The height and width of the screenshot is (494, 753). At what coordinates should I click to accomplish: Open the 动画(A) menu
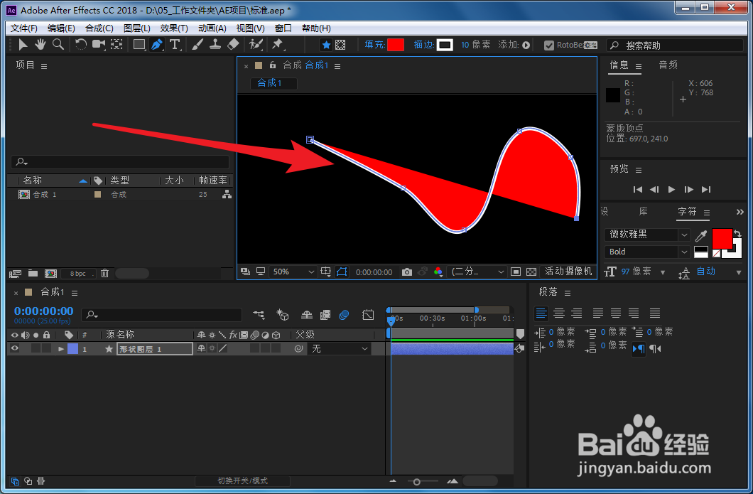[212, 28]
